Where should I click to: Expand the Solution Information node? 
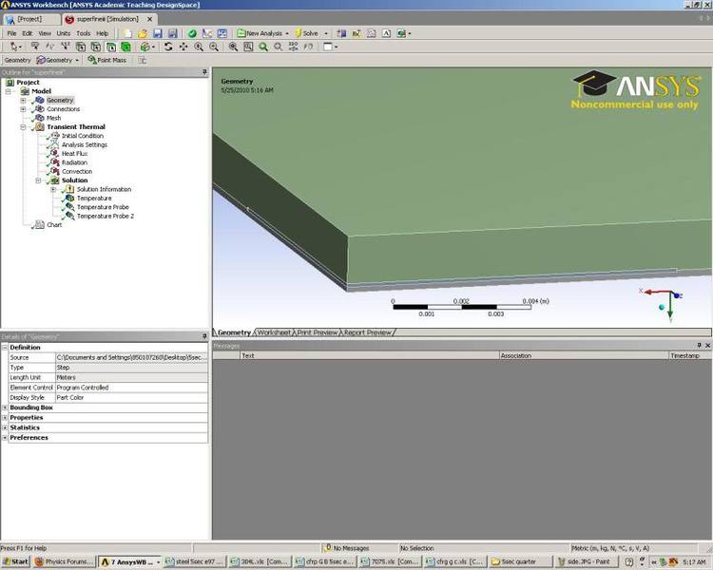(x=53, y=190)
